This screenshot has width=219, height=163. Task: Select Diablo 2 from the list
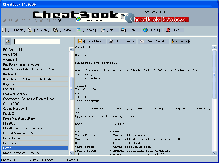tap(35, 114)
